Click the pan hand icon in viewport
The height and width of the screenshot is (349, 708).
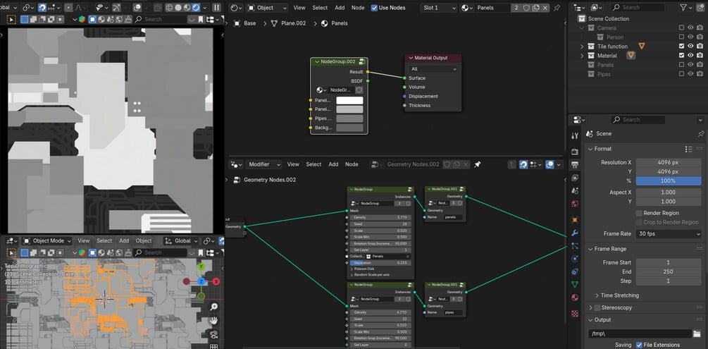213,321
